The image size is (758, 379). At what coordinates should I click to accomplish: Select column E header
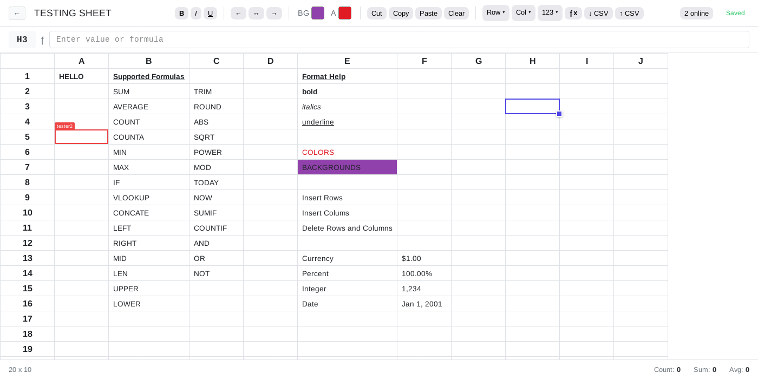[x=347, y=61]
